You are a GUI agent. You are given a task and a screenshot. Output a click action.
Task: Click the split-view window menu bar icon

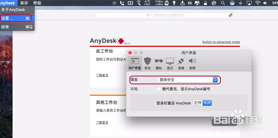[x=130, y=3]
